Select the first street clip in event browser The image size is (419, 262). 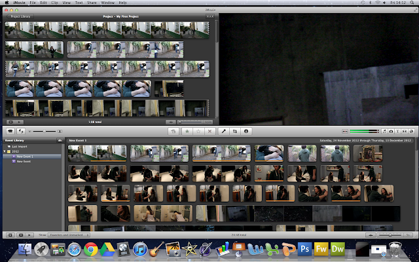coord(97,153)
